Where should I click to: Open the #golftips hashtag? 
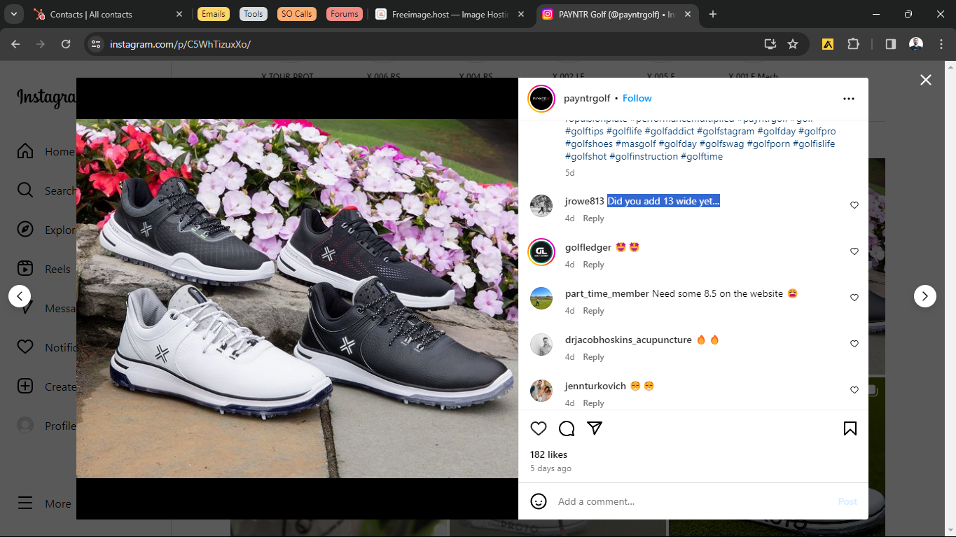(584, 132)
